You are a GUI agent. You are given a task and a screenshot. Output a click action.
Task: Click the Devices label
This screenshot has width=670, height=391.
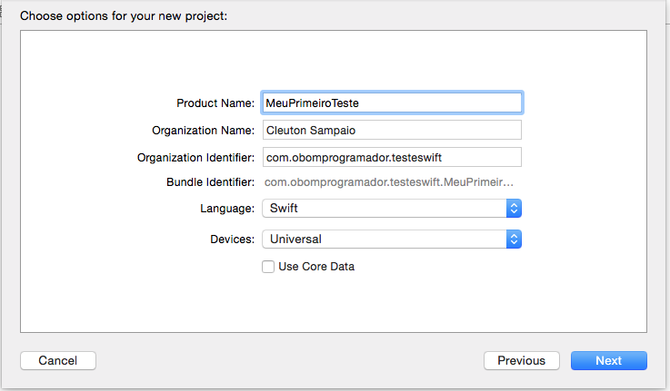click(232, 239)
